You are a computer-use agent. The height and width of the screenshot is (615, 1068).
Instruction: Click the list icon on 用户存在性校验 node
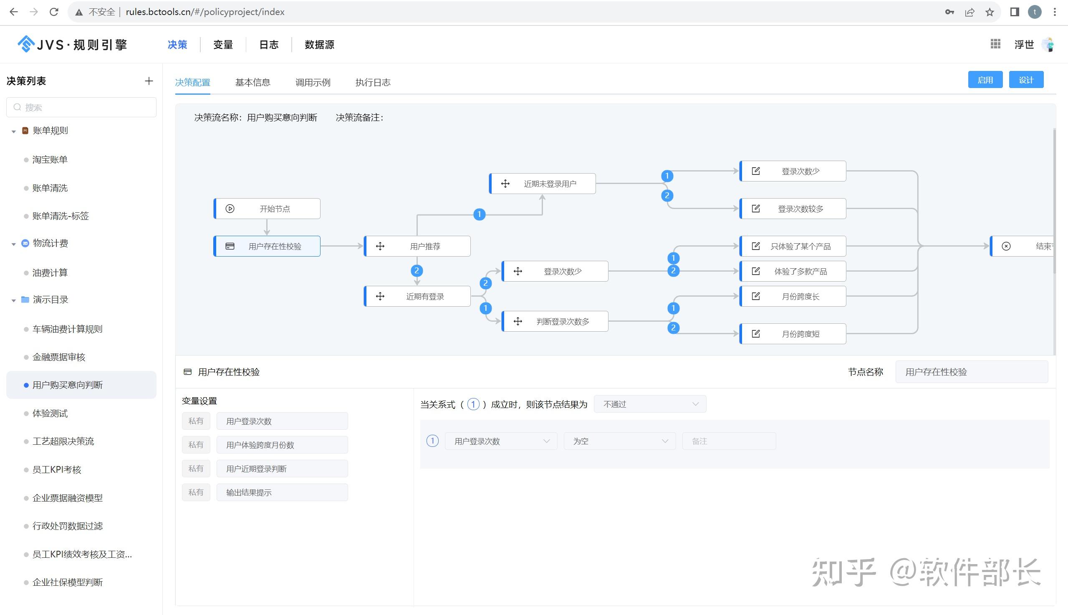(x=230, y=246)
